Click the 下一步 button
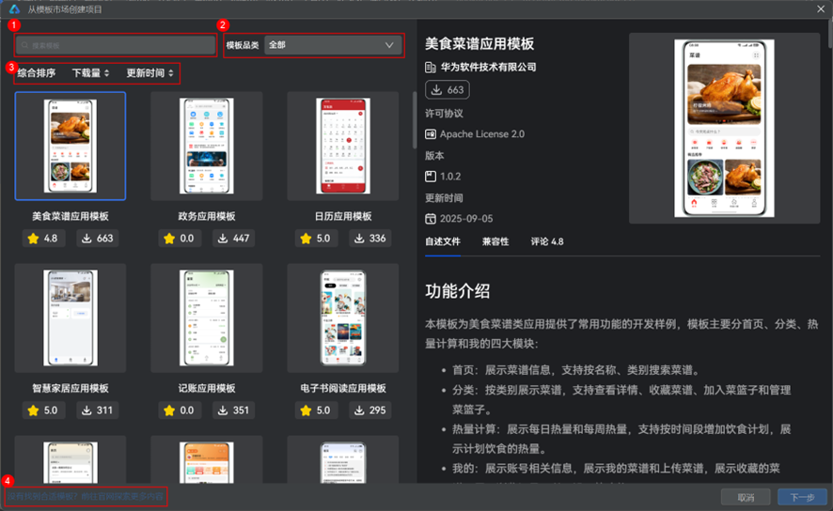The width and height of the screenshot is (833, 511). pyautogui.click(x=802, y=497)
